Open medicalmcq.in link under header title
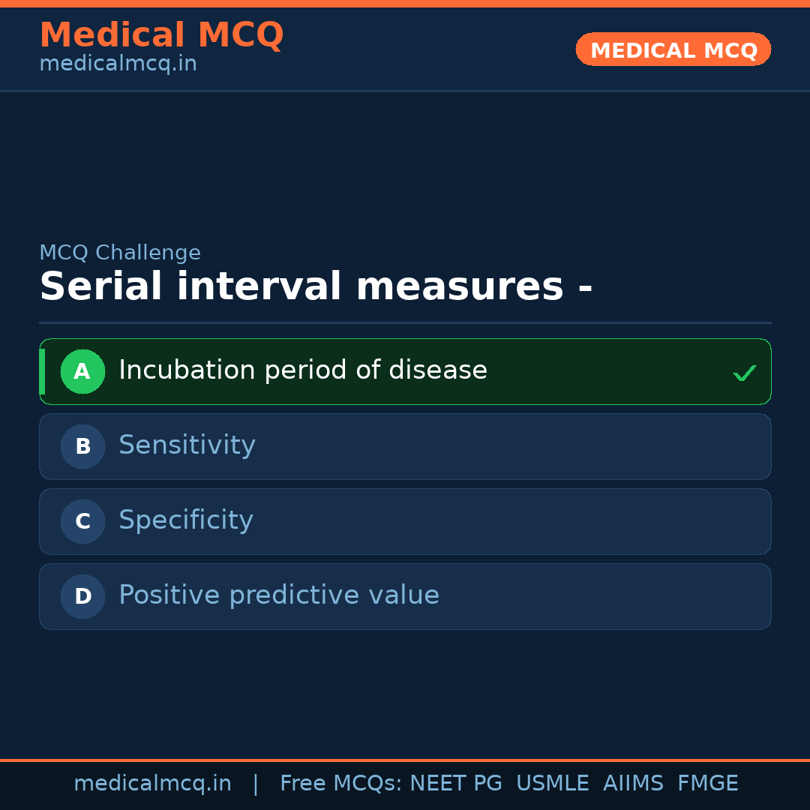The image size is (810, 810). point(118,64)
